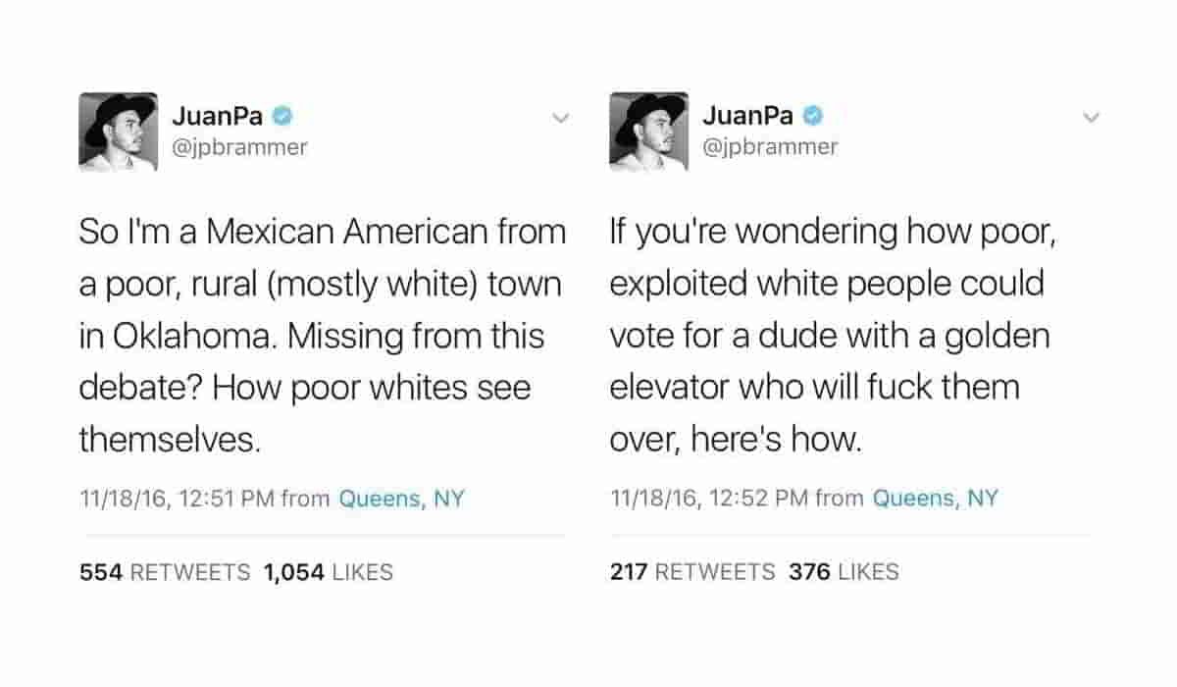Open the @jpbrammer handle on the Oklahoma tweet
The width and height of the screenshot is (1177, 687).
[239, 147]
